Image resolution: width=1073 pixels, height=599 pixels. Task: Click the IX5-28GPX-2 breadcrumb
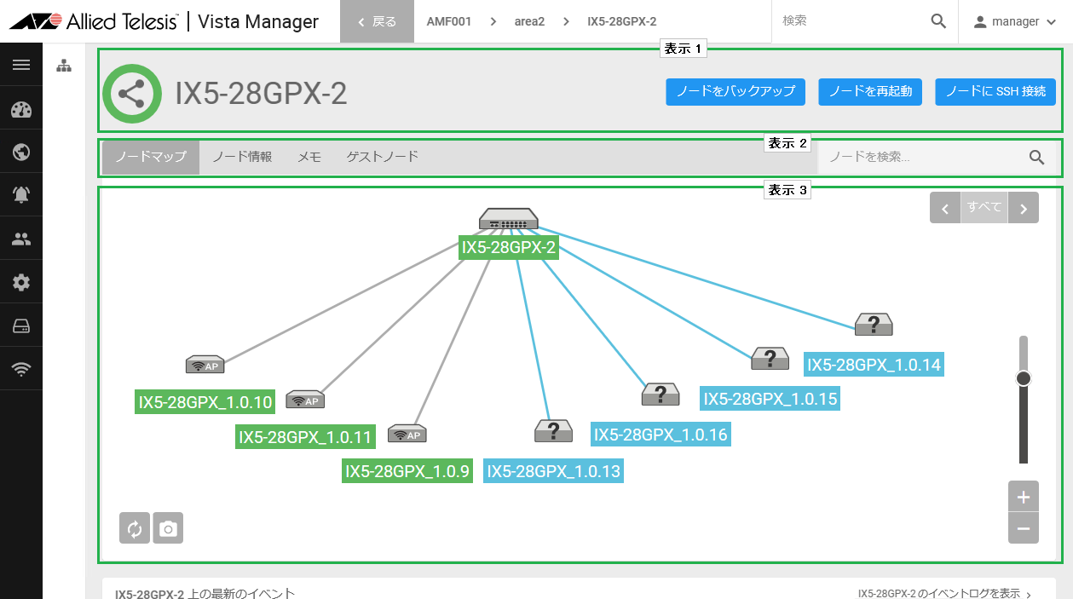621,21
